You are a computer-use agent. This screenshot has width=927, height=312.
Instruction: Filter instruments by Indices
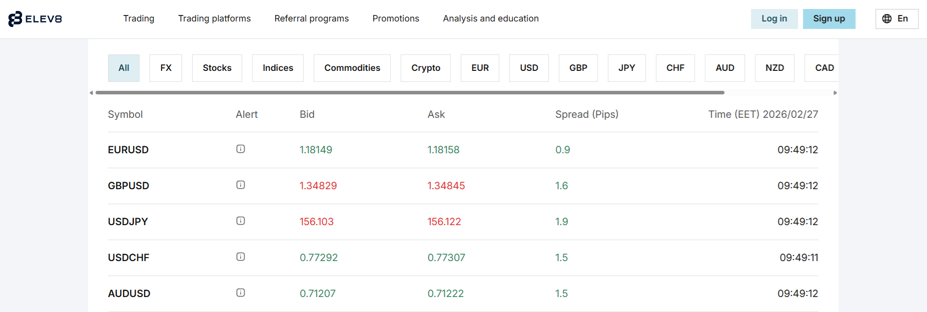click(278, 68)
